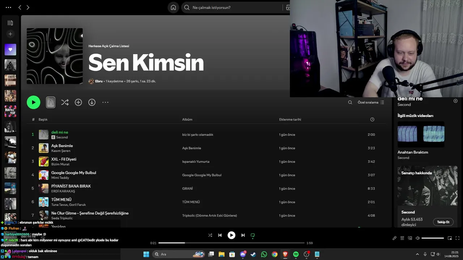Click the Sen Kimsin playlist cover art
The width and height of the screenshot is (463, 260).
click(55, 56)
